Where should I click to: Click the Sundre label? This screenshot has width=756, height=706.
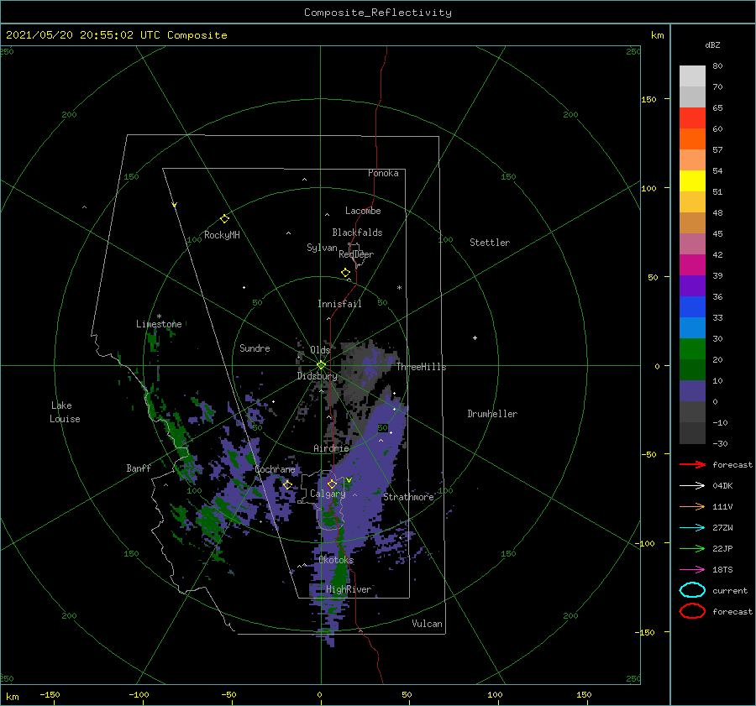(x=255, y=348)
